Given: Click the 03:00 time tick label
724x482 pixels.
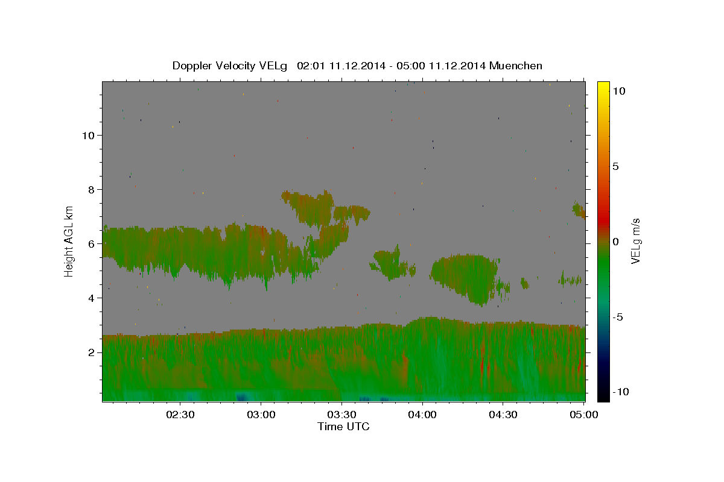Looking at the screenshot, I should click(x=261, y=415).
